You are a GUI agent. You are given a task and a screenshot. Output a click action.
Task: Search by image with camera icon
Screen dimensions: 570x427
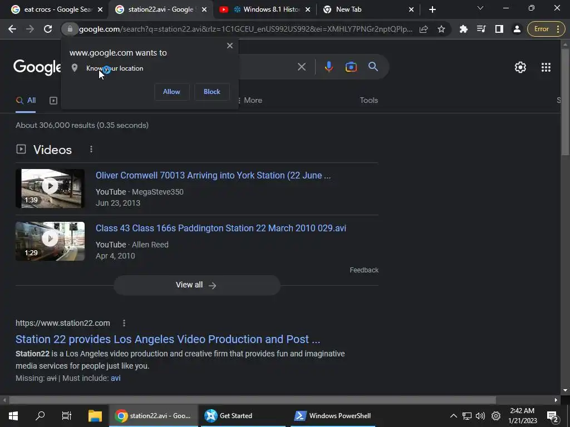click(x=351, y=67)
